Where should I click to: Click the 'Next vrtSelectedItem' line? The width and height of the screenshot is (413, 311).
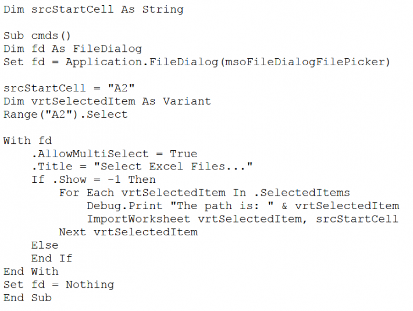[x=128, y=232]
